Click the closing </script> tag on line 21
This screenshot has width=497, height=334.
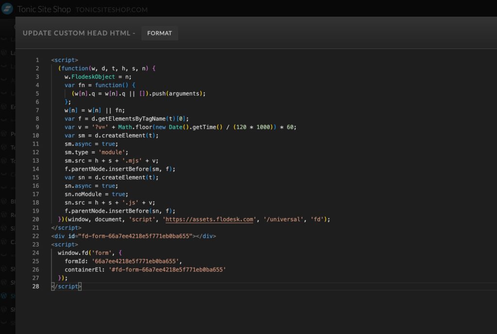coord(66,228)
